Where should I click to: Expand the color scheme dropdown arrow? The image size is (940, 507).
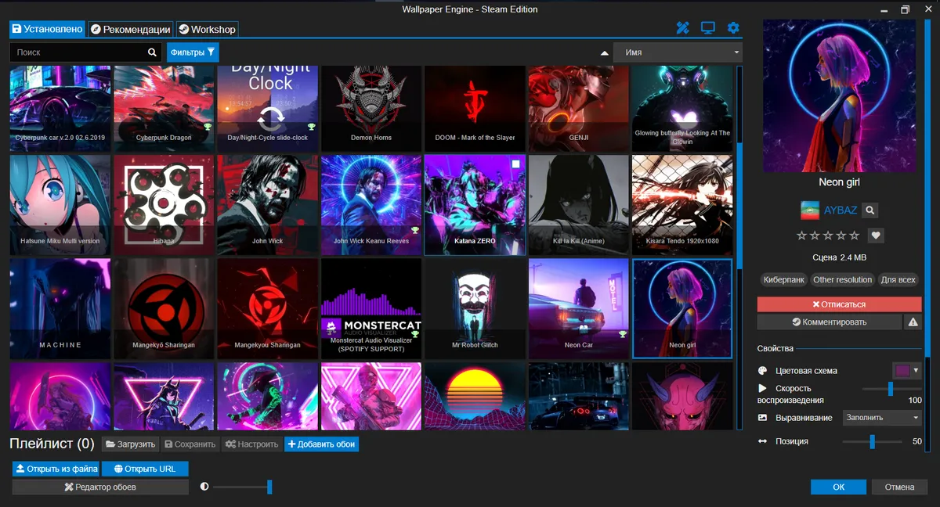tap(916, 370)
